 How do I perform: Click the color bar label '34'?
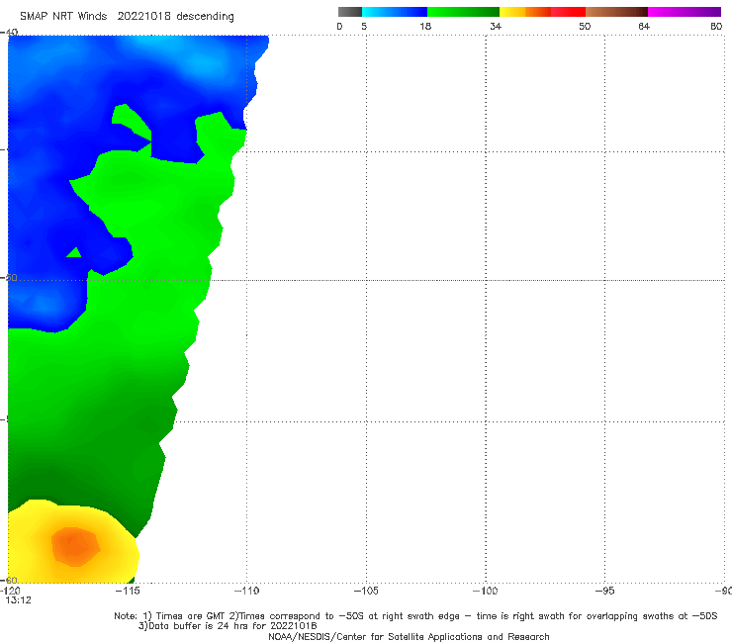click(496, 26)
